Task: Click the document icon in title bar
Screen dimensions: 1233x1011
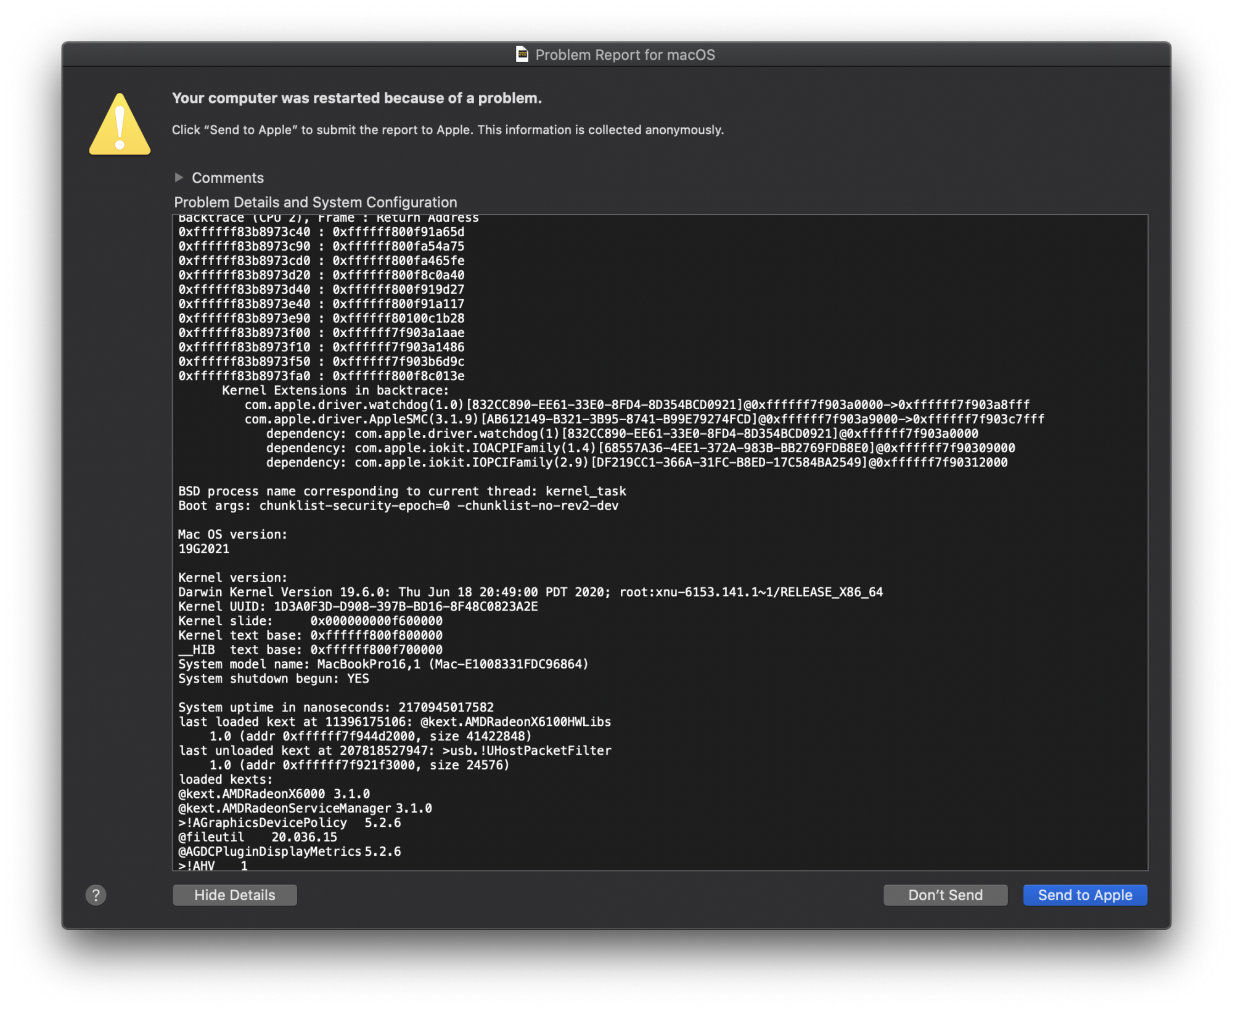Action: pyautogui.click(x=522, y=54)
